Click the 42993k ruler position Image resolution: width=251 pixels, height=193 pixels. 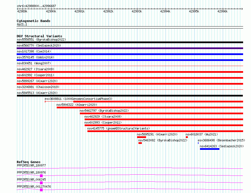pyautogui.click(x=137, y=11)
